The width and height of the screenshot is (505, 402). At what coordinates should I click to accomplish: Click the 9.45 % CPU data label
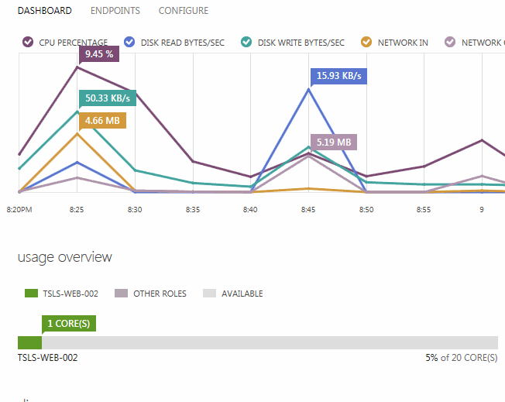(x=99, y=55)
